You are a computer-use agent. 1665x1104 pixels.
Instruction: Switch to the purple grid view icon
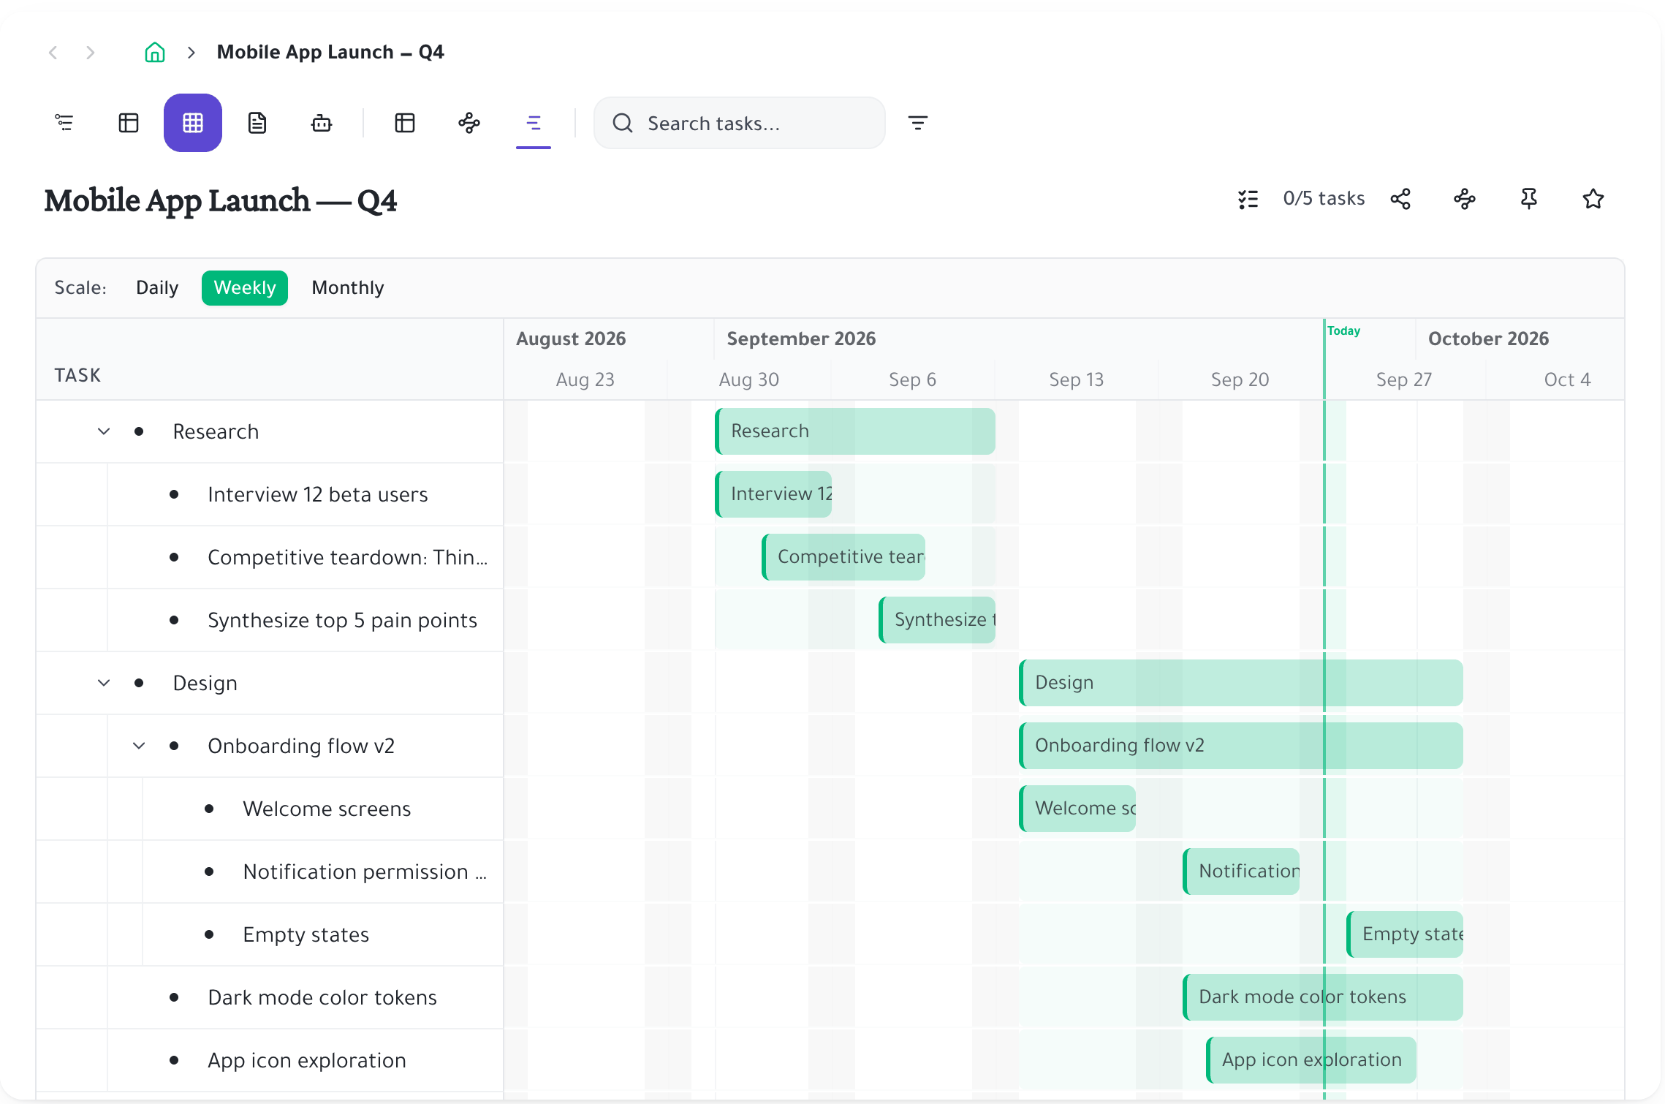pyautogui.click(x=193, y=123)
